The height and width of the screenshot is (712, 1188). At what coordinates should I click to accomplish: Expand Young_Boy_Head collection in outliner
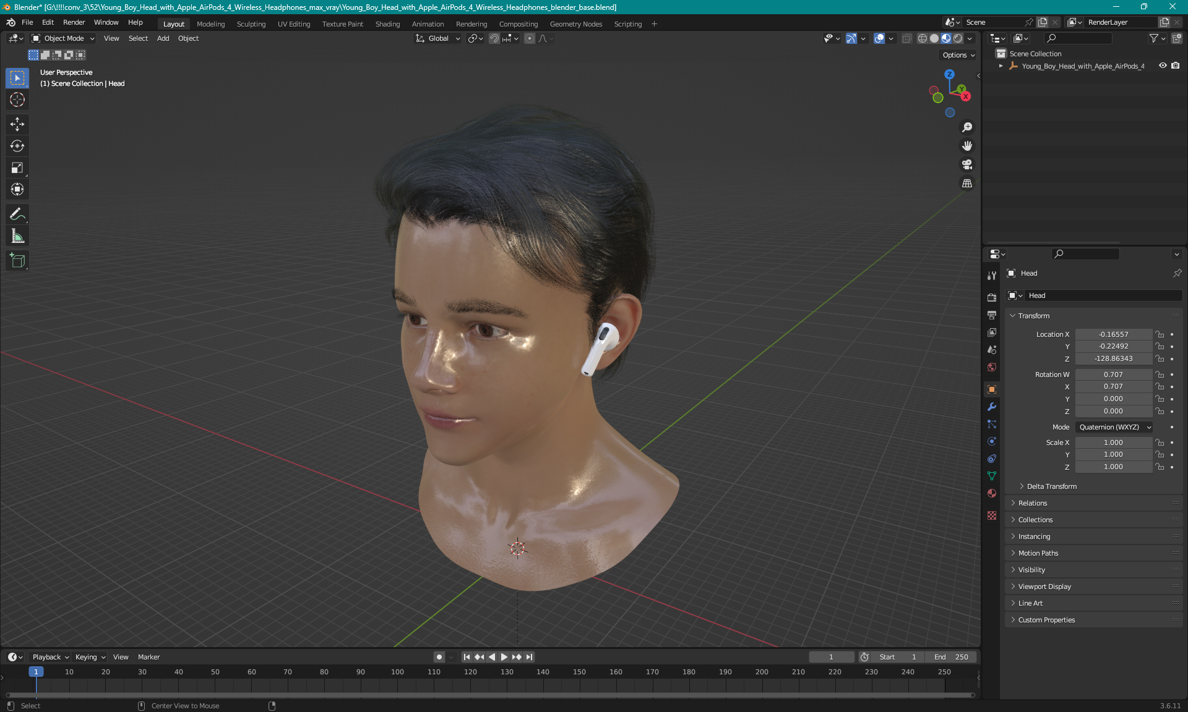[x=1001, y=66]
